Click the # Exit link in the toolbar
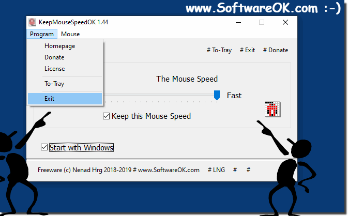 (247, 50)
